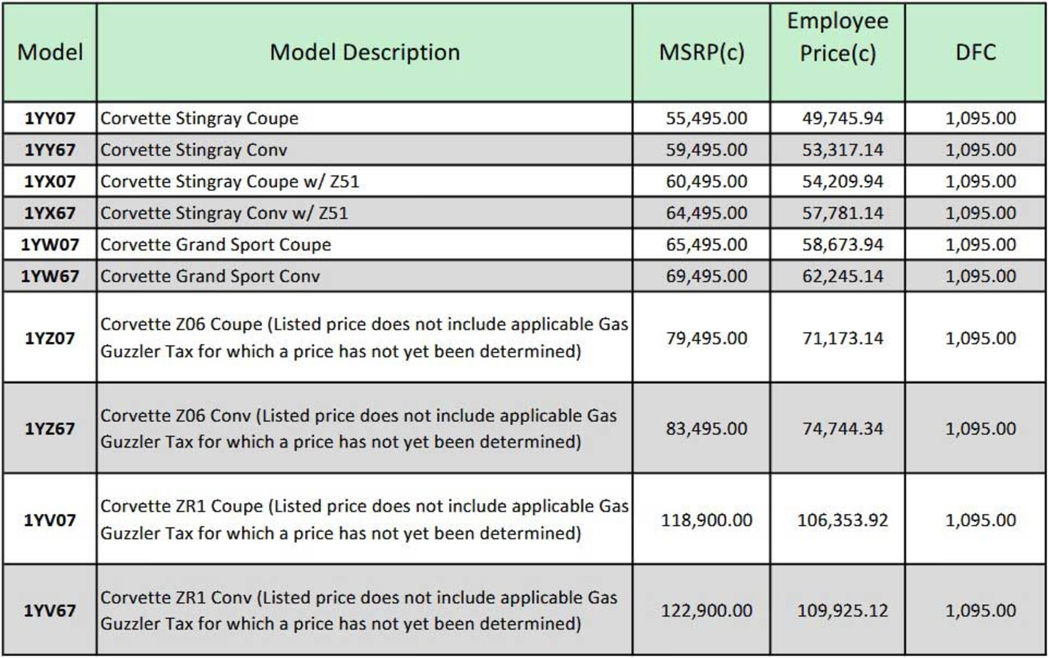The height and width of the screenshot is (658, 1049).
Task: Click the DFC column header
Action: pyautogui.click(x=975, y=52)
